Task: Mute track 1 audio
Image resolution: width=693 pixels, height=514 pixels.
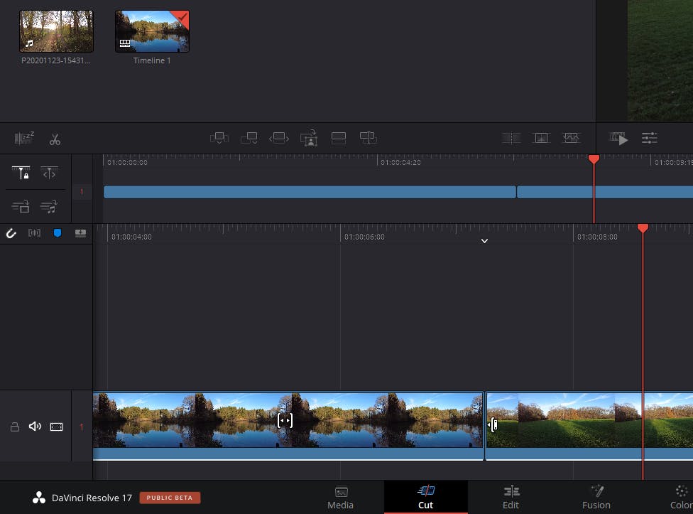Action: tap(35, 427)
